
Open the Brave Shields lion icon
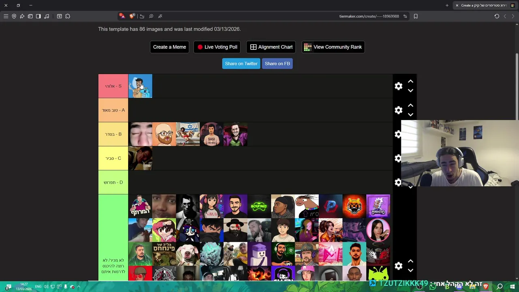pyautogui.click(x=132, y=16)
